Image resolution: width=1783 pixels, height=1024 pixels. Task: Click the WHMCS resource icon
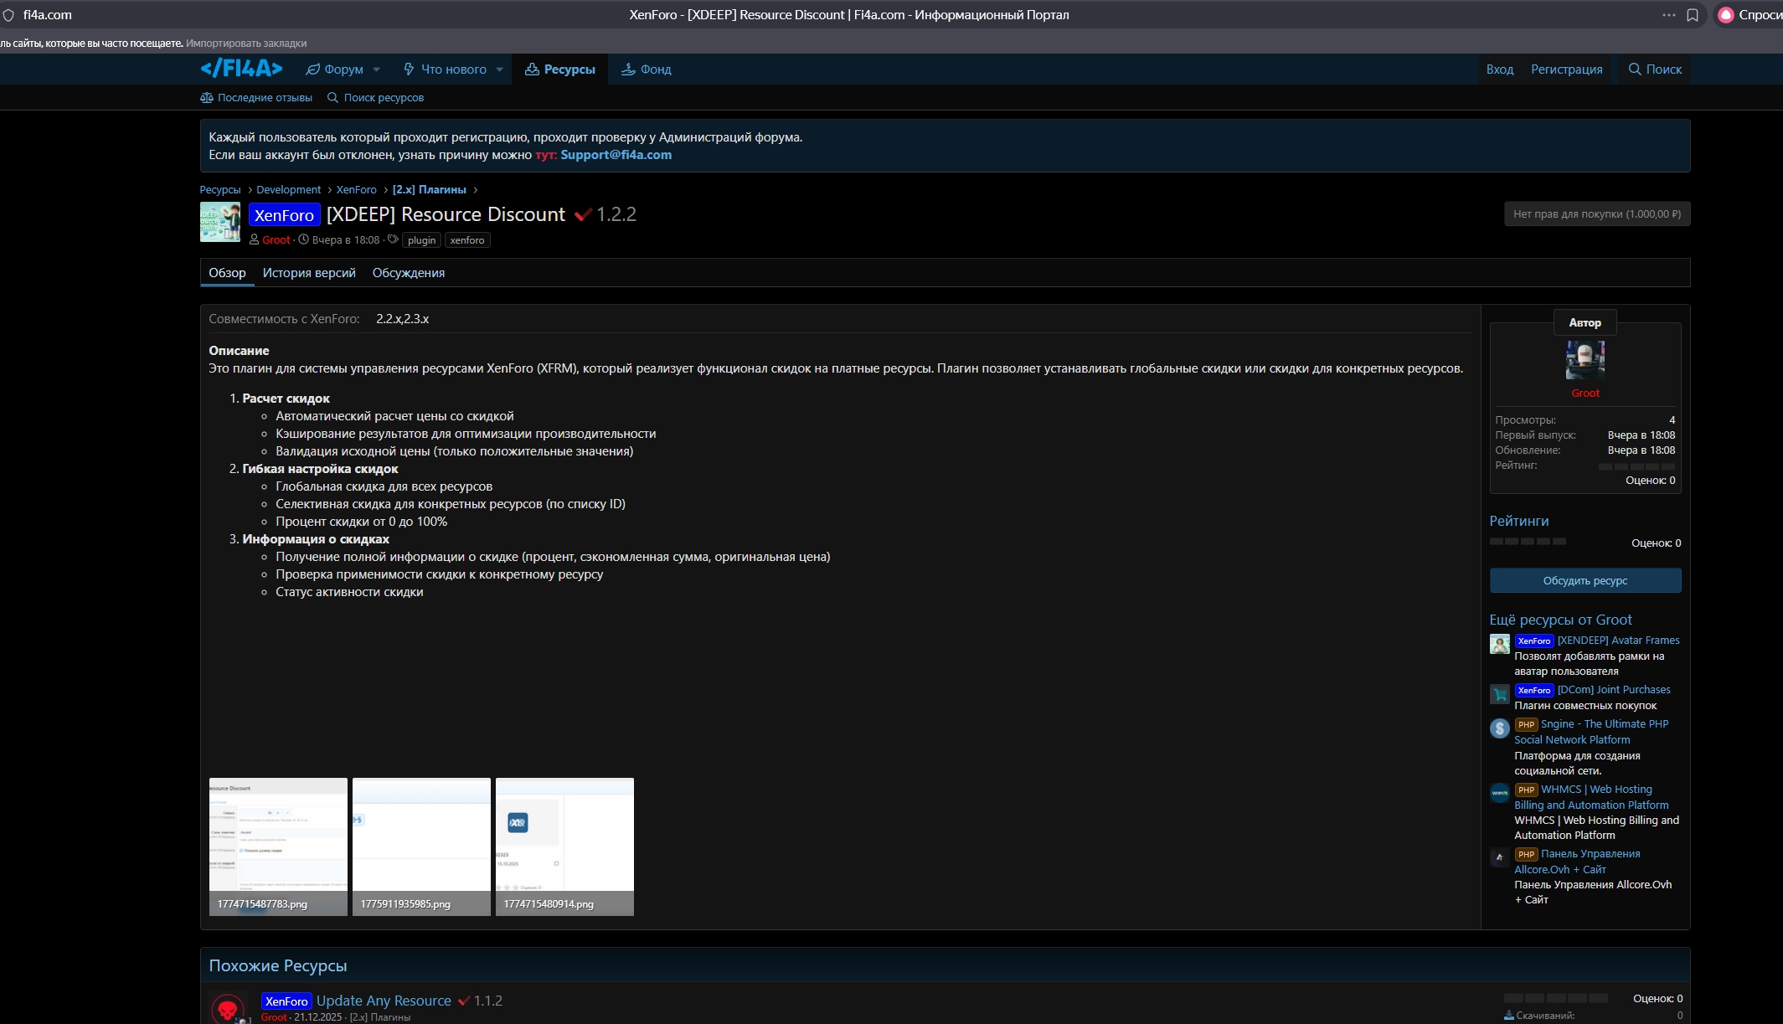pos(1499,793)
